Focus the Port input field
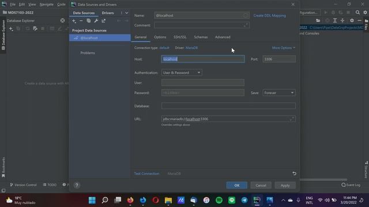Viewport: 369px width, 207px height. (279, 59)
